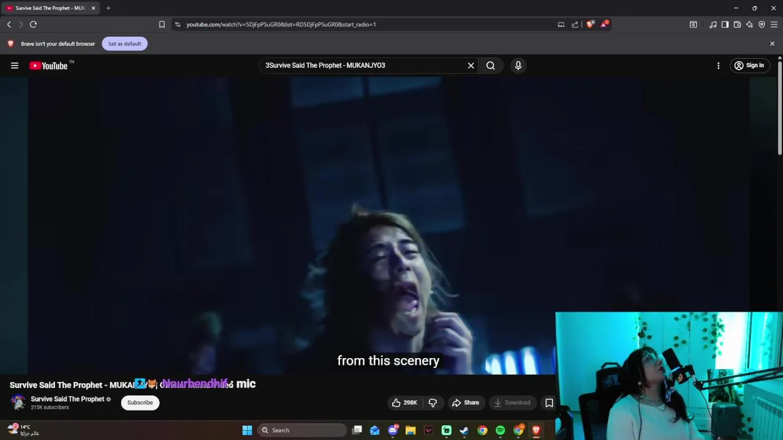Like the video with 298K likes
The image size is (783, 440).
[x=404, y=403]
